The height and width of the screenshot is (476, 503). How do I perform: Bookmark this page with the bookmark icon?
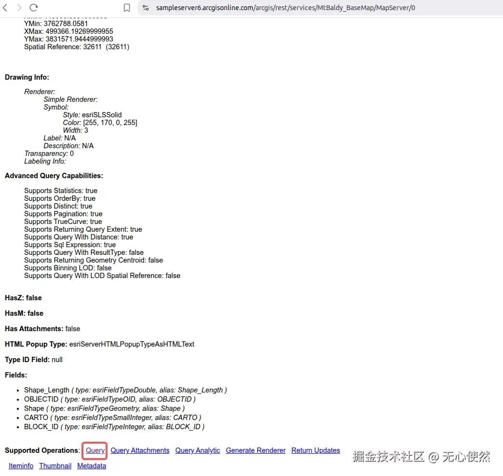[x=127, y=8]
